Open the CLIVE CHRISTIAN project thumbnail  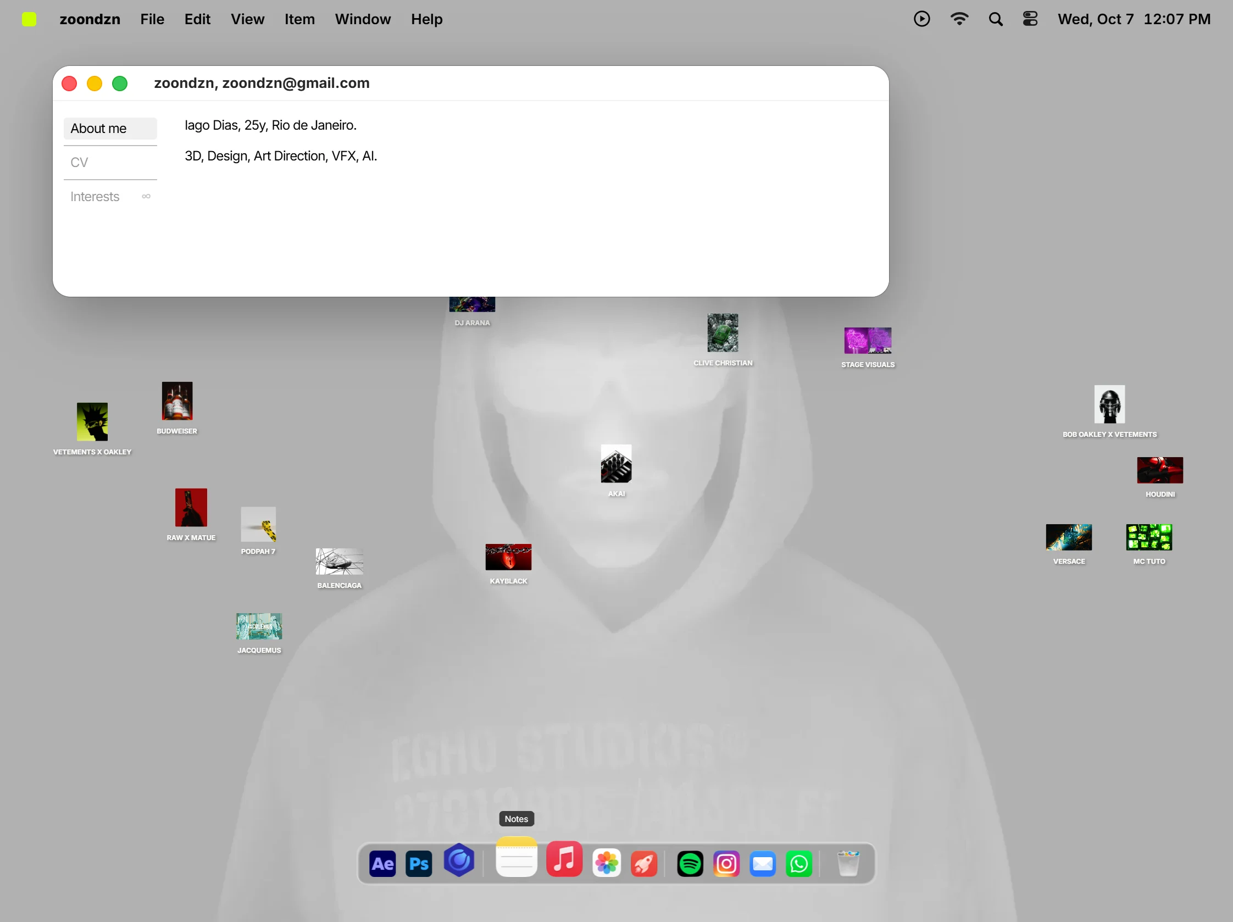point(723,333)
